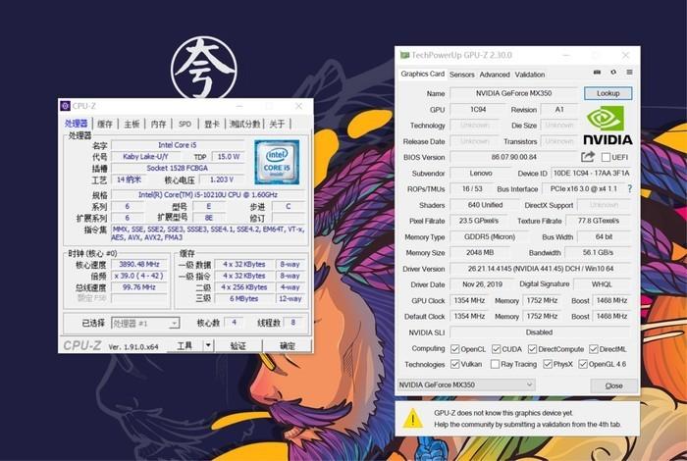Open the GPU-Z hamburger menu icon
This screenshot has width=687, height=461.
629,73
